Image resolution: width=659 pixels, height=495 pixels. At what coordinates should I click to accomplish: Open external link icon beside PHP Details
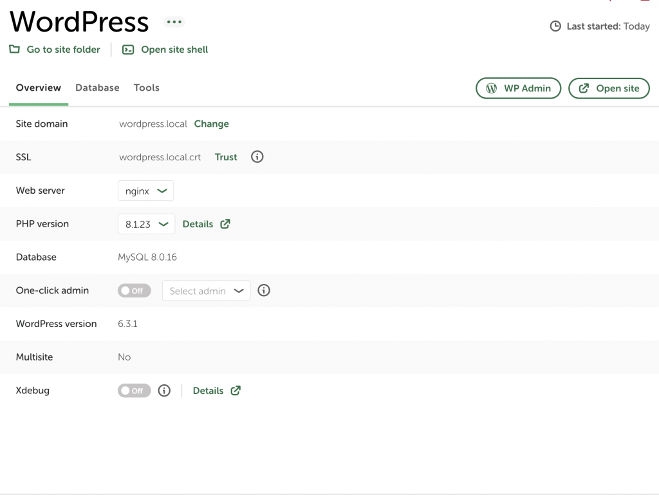point(225,224)
